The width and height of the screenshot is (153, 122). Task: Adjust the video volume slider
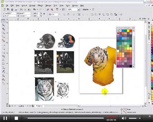(135, 118)
